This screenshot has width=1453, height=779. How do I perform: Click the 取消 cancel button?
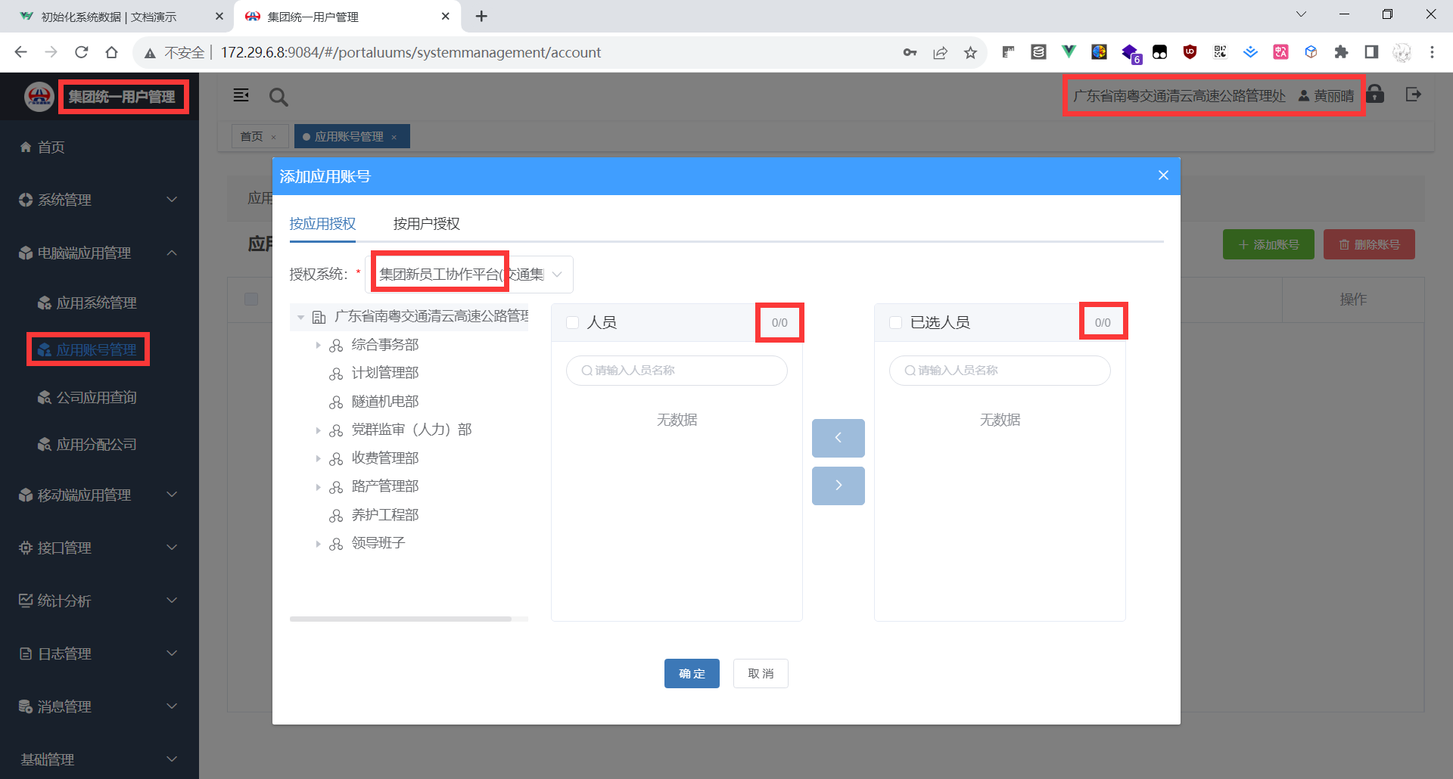point(761,674)
